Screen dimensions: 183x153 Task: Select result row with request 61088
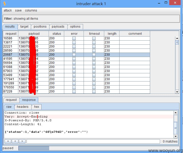(76, 67)
